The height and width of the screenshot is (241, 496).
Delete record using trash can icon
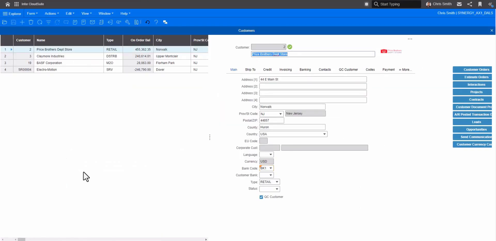31,22
